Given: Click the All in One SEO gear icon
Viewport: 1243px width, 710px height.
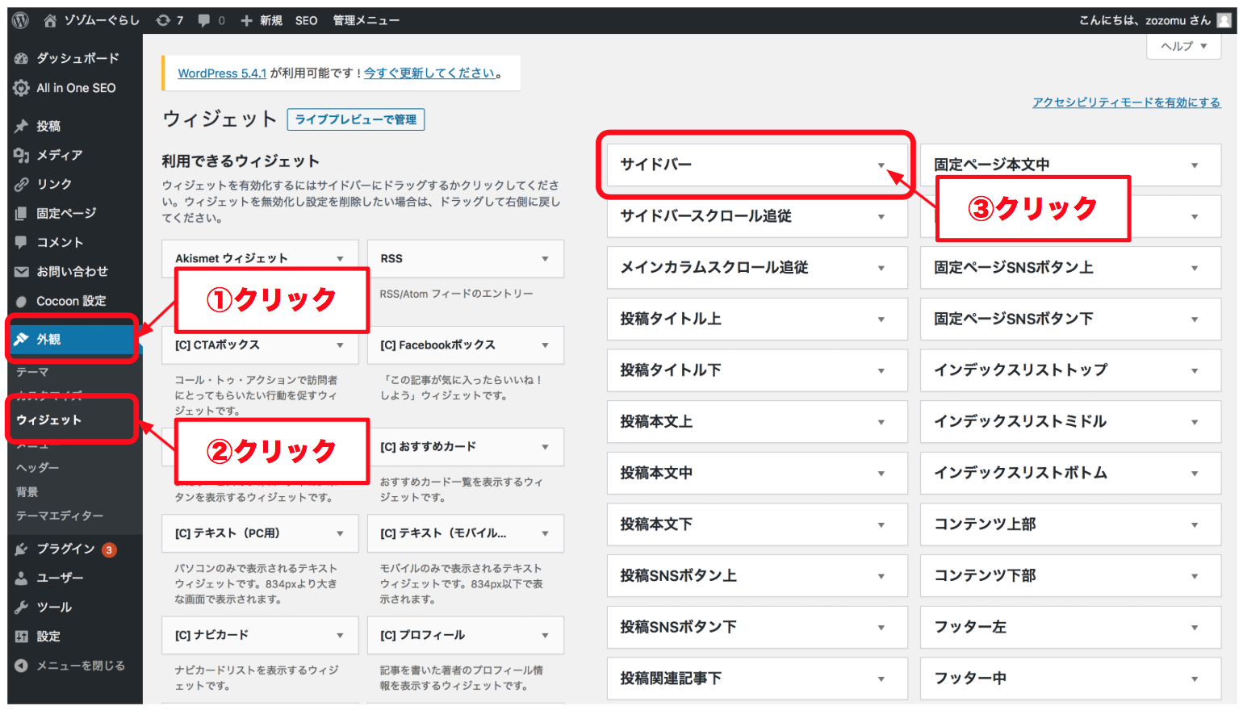Looking at the screenshot, I should 22,88.
